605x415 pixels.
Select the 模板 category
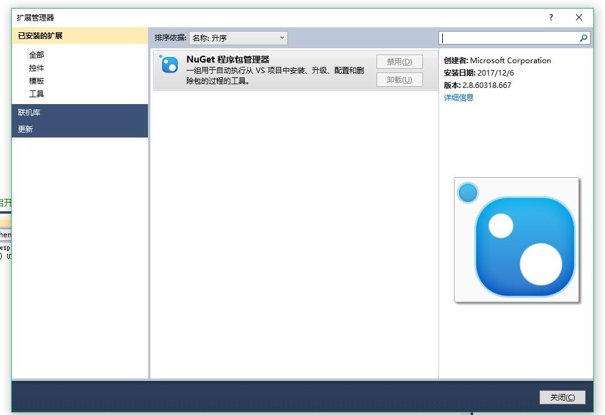(37, 81)
